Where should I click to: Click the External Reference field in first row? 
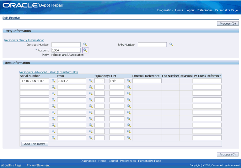(147, 81)
